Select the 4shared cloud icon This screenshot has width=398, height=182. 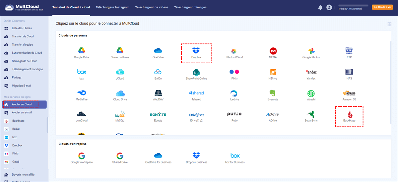pyautogui.click(x=196, y=93)
